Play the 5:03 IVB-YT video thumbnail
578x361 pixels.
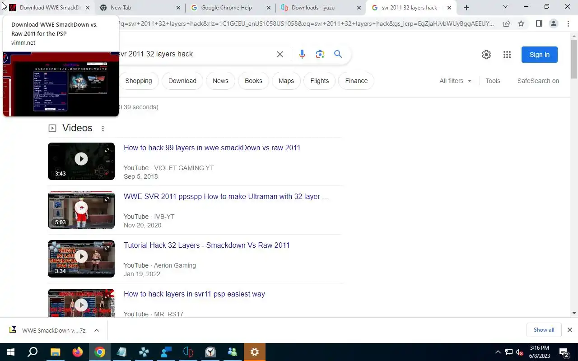[x=81, y=210]
